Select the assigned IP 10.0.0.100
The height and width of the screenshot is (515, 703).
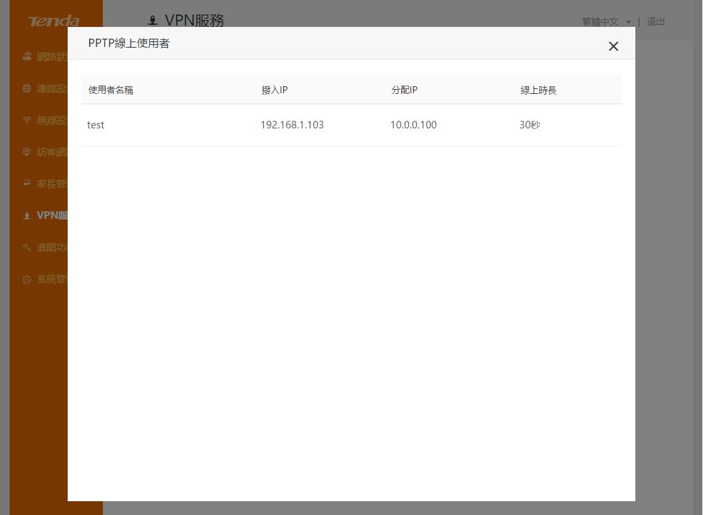click(414, 125)
